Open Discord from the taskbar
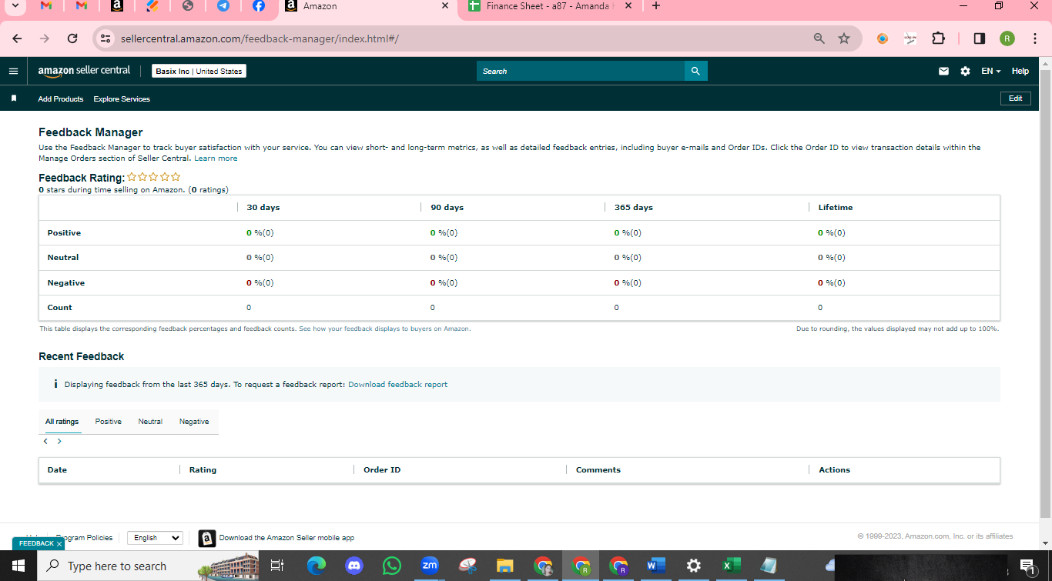This screenshot has width=1052, height=581. click(x=354, y=566)
